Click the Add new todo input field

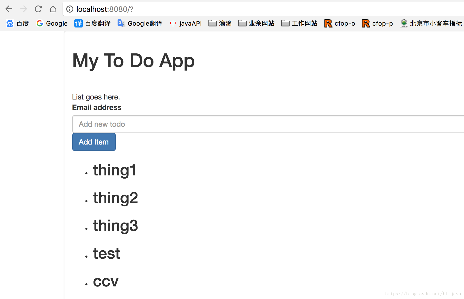point(268,124)
